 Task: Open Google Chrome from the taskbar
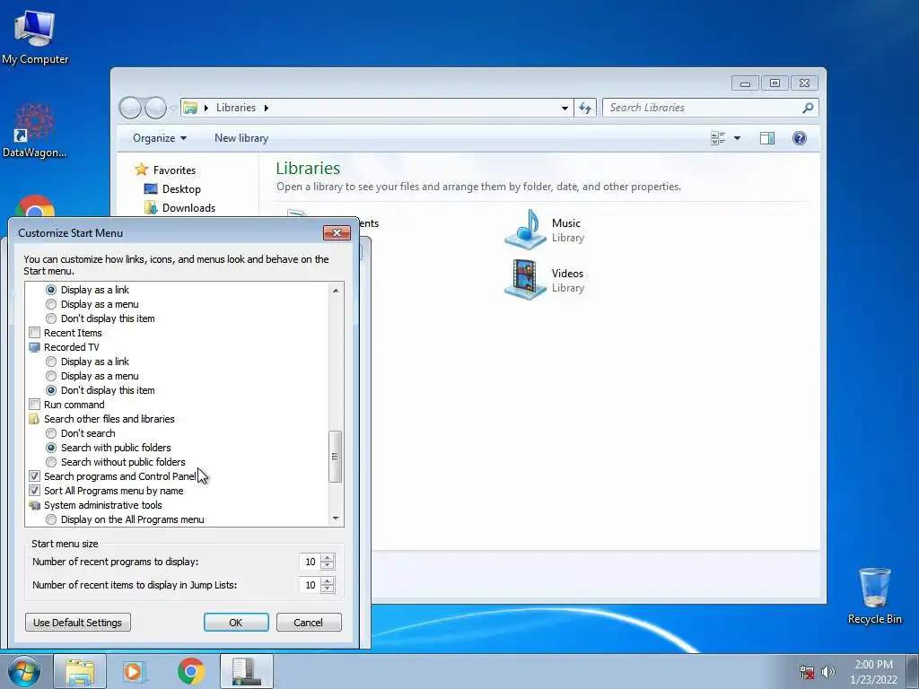[190, 671]
